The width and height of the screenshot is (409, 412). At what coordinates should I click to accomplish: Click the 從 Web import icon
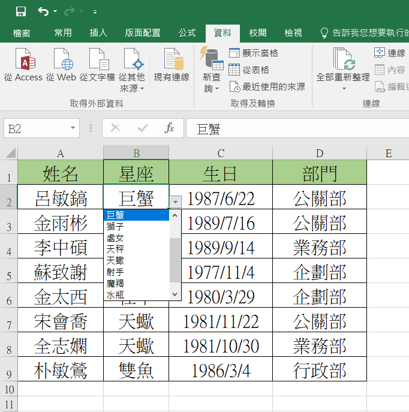61,65
